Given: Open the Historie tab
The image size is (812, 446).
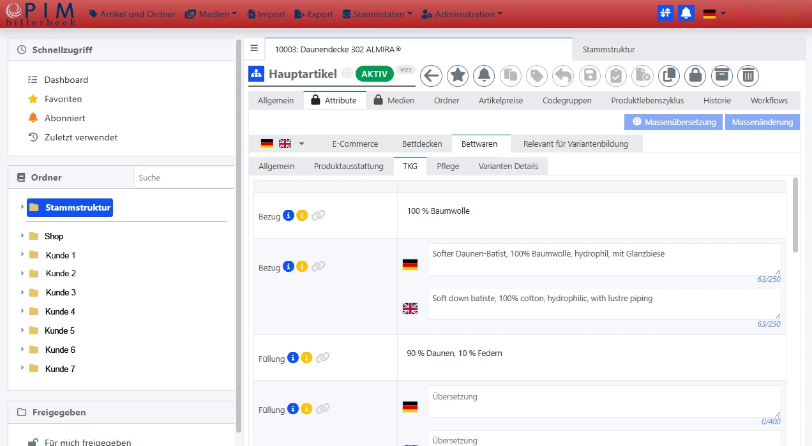Looking at the screenshot, I should pos(717,100).
